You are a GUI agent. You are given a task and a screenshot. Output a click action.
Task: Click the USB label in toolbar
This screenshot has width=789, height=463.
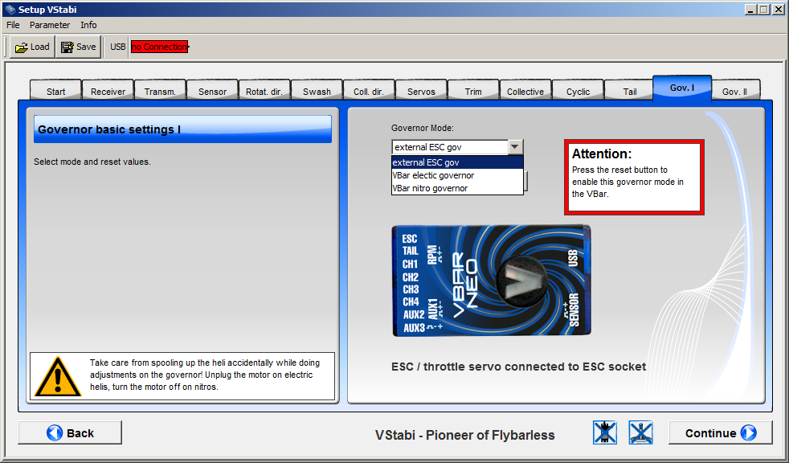tap(118, 47)
